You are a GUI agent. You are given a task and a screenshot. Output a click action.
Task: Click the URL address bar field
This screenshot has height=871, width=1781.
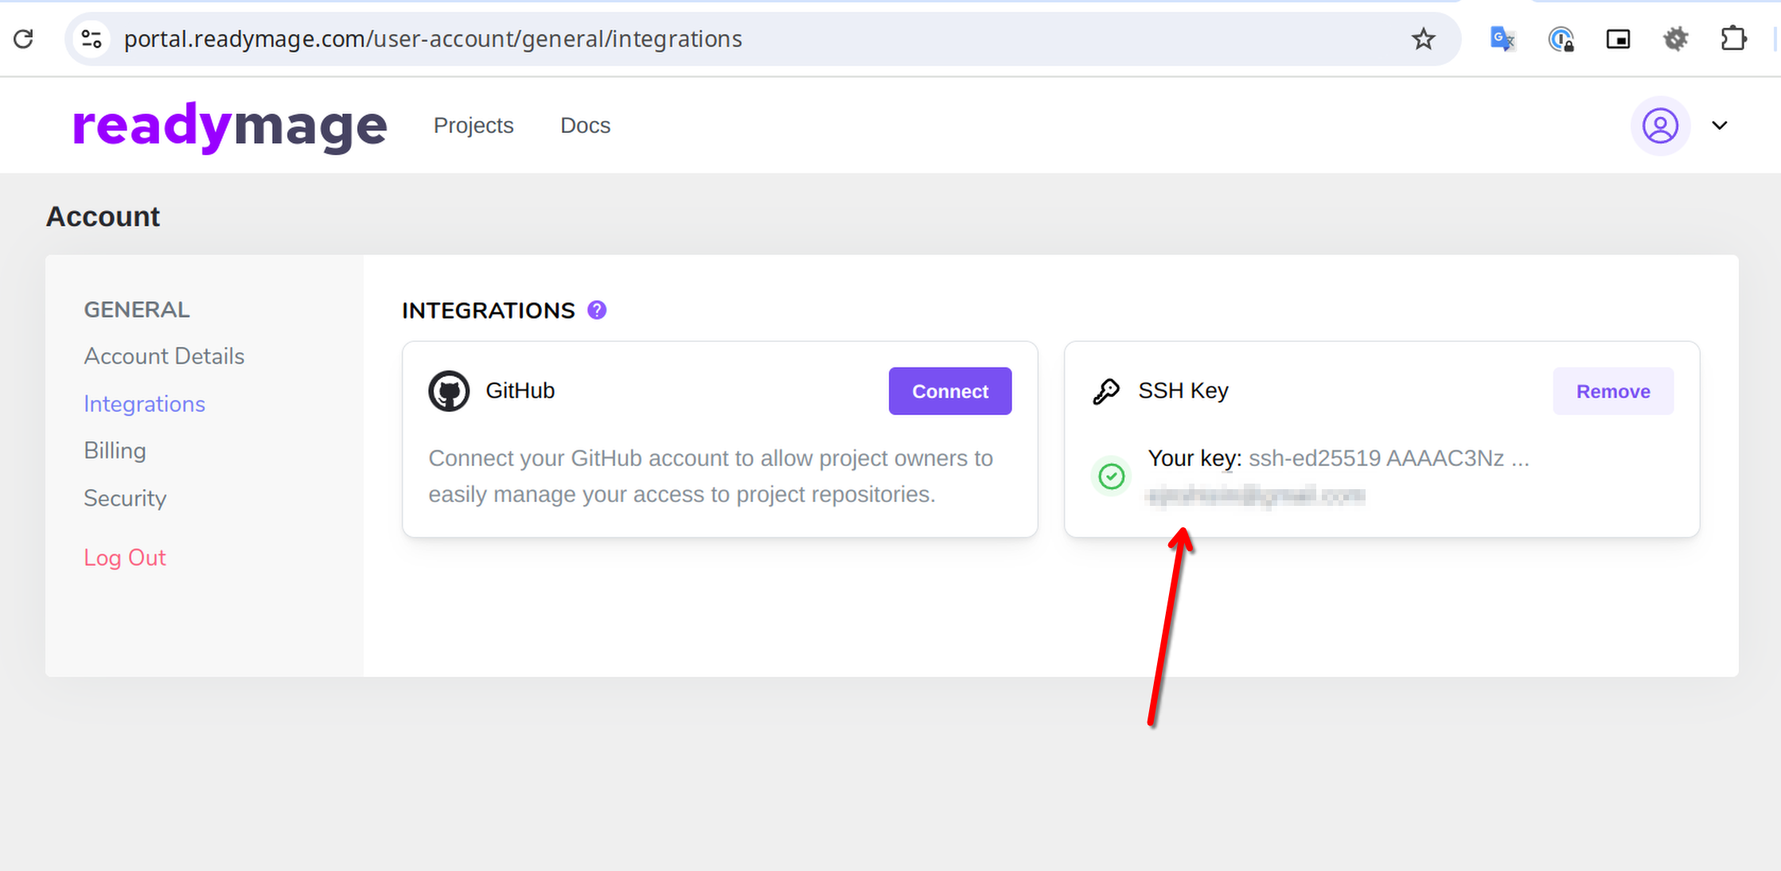716,39
